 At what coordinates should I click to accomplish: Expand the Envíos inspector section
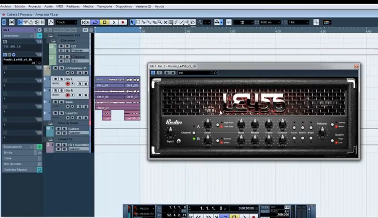click(x=21, y=153)
